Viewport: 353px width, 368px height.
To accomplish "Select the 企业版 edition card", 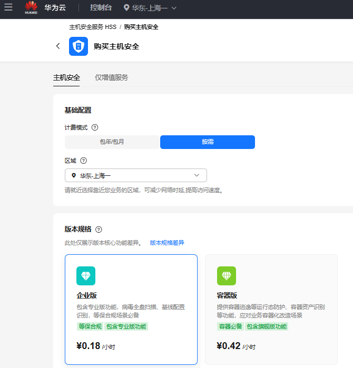I will (131, 310).
